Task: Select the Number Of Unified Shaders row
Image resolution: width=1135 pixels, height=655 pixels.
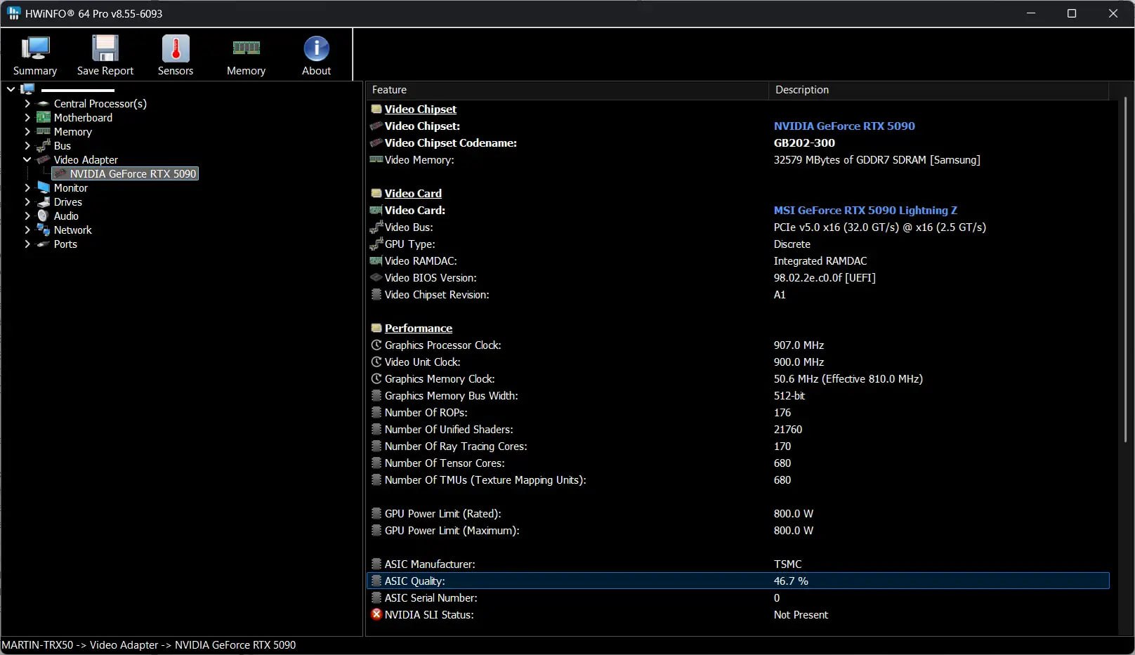Action: click(x=738, y=429)
